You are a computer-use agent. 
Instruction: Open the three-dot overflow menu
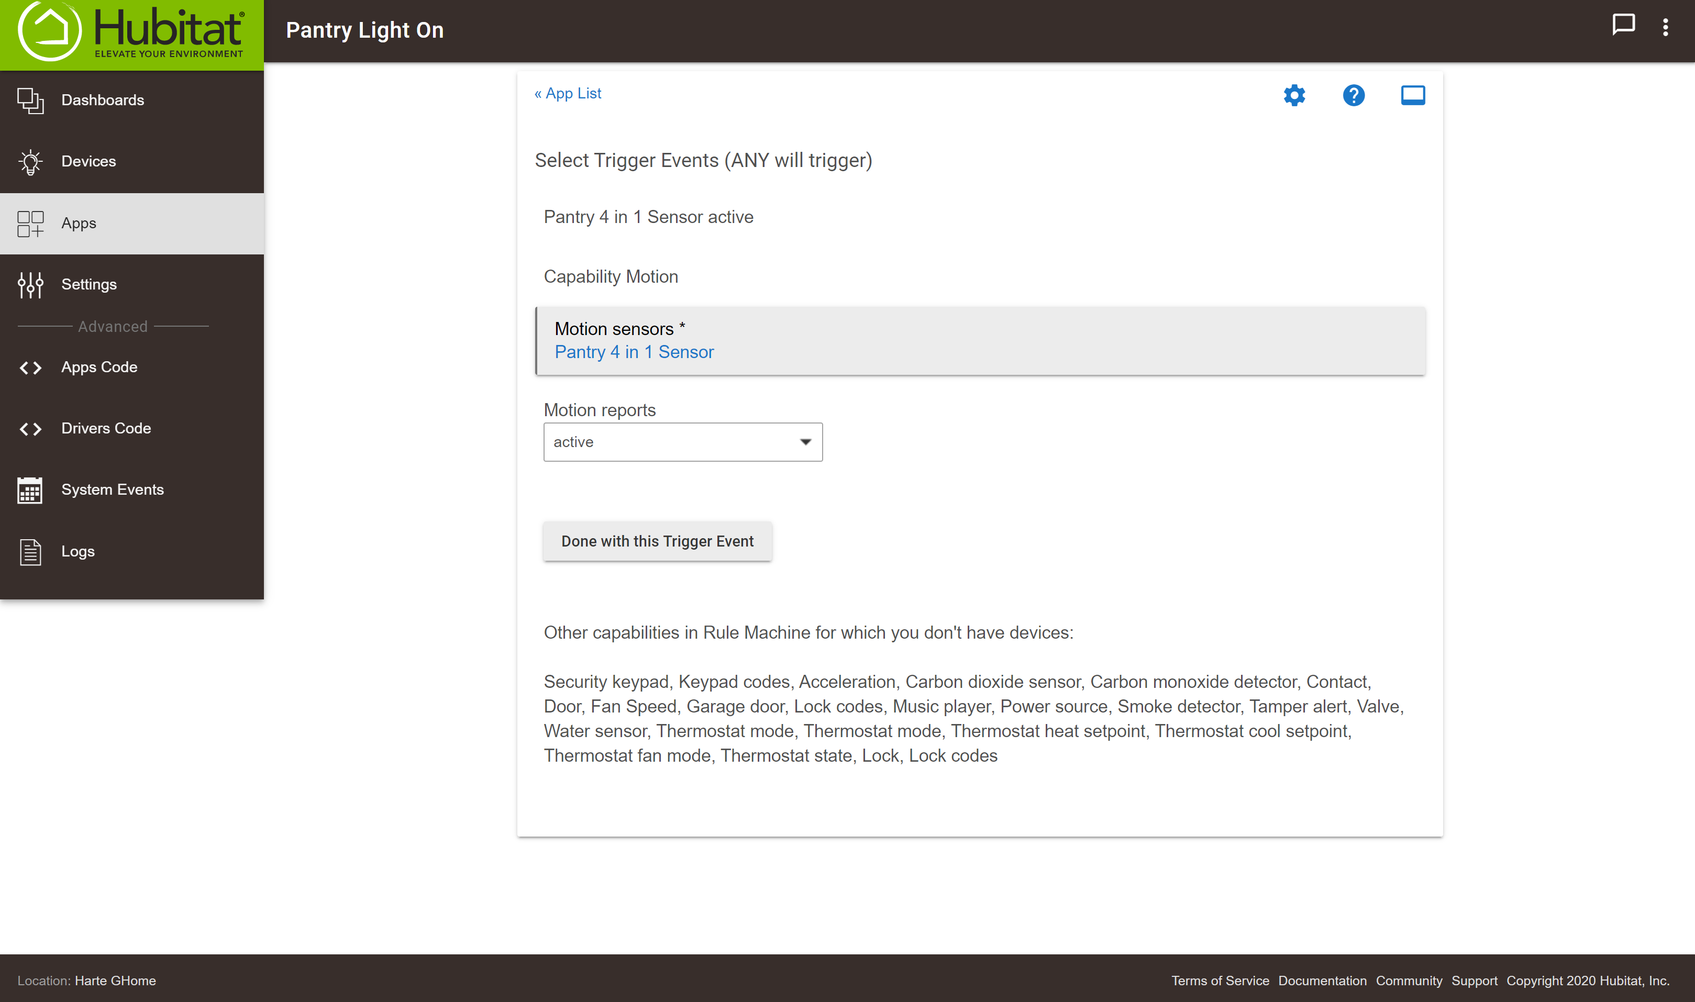(x=1665, y=27)
